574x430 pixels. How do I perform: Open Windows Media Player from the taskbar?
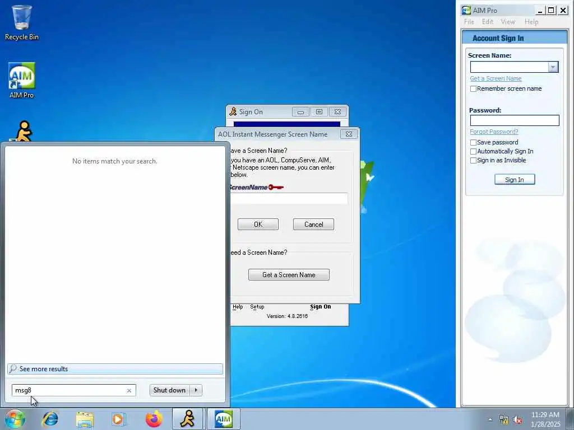coord(118,419)
